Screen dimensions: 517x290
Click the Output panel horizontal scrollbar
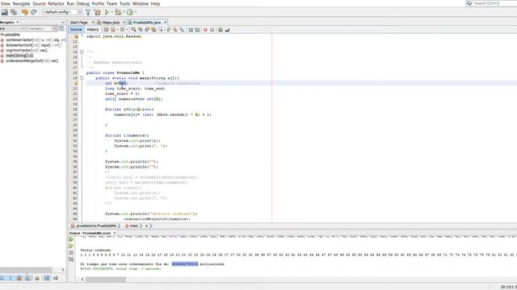106,280
